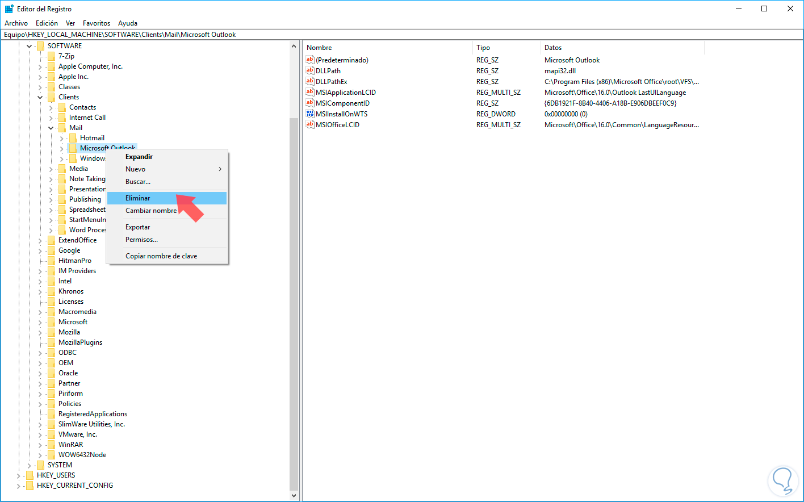804x502 pixels.
Task: Expand the Hotmail key
Action: click(61, 138)
